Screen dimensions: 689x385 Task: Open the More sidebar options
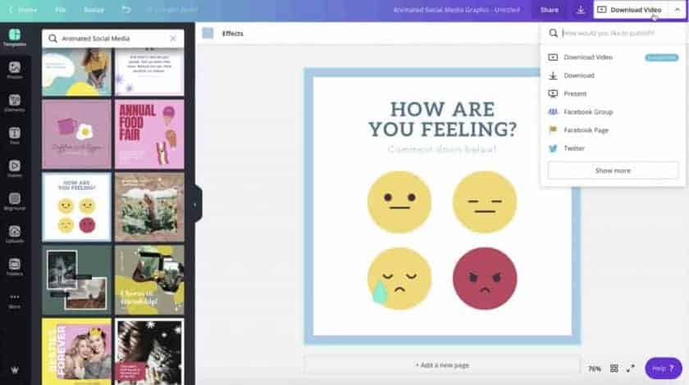point(15,301)
